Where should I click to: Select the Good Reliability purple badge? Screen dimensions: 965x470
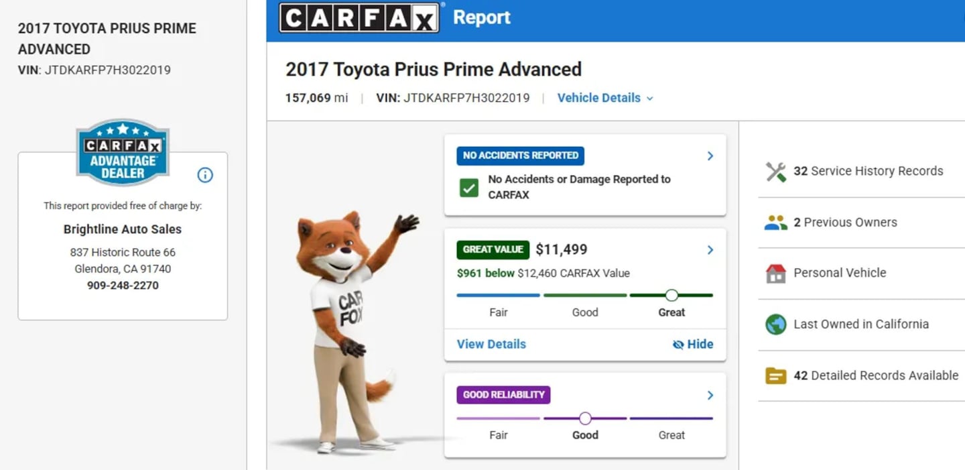pyautogui.click(x=503, y=395)
